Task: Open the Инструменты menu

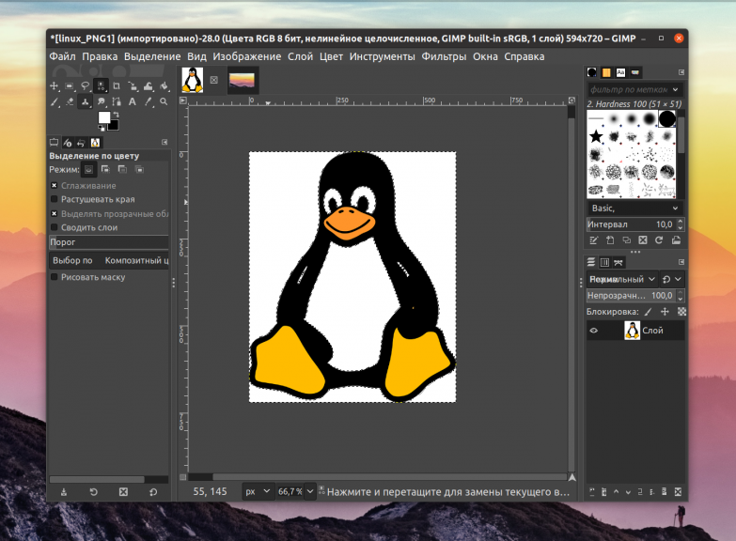Action: coord(382,56)
